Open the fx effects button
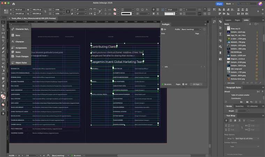Screen dimensions: 265x157 point(147,10)
